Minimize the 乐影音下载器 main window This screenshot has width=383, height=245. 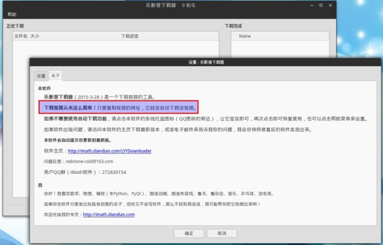[312, 5]
